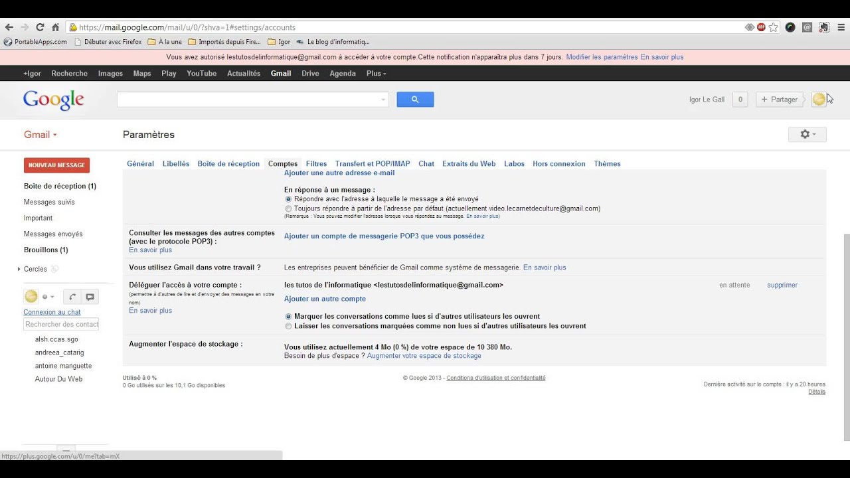This screenshot has width=850, height=478.
Task: Select always reply from default address
Action: coord(288,208)
